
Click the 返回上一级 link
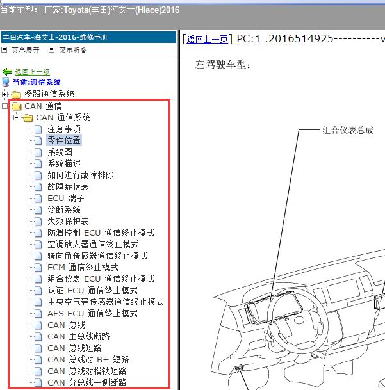pos(32,72)
